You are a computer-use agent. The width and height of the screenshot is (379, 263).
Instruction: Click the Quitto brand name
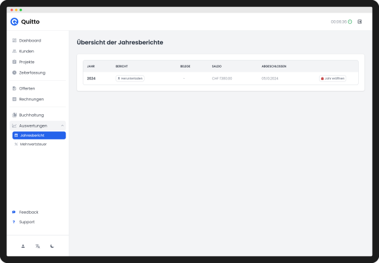(x=30, y=21)
